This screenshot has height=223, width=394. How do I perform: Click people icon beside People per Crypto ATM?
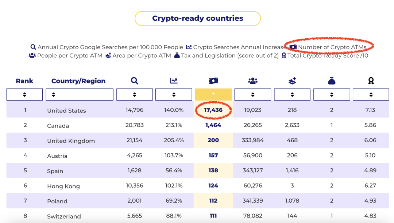click(x=32, y=55)
